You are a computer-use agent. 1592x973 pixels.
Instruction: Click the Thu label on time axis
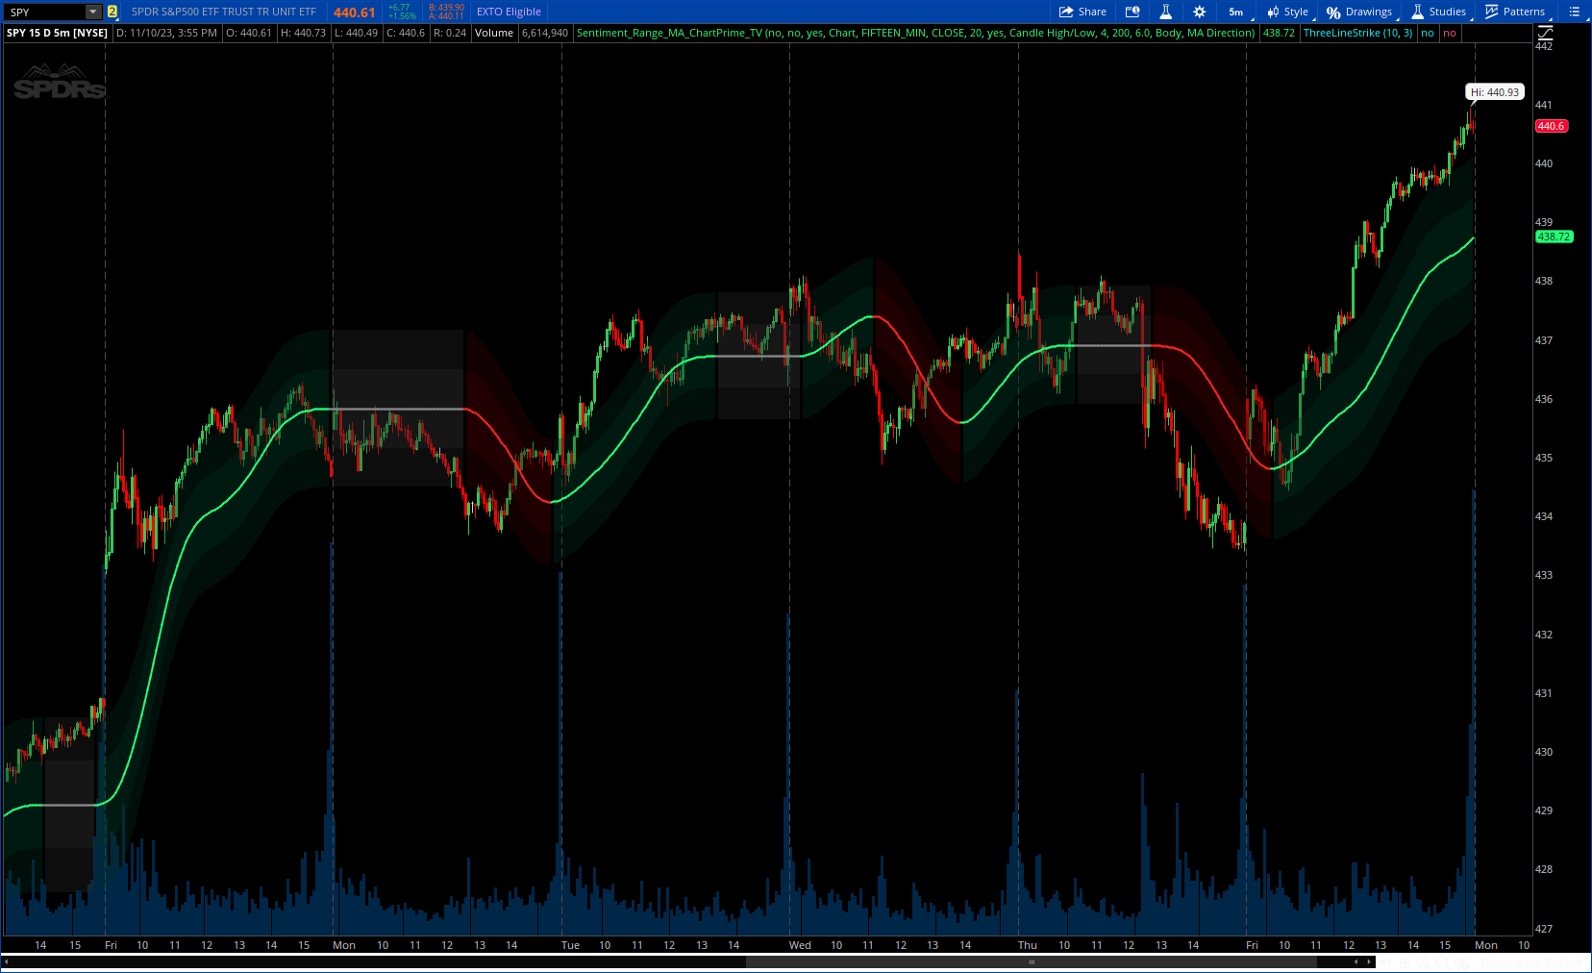click(x=1028, y=945)
